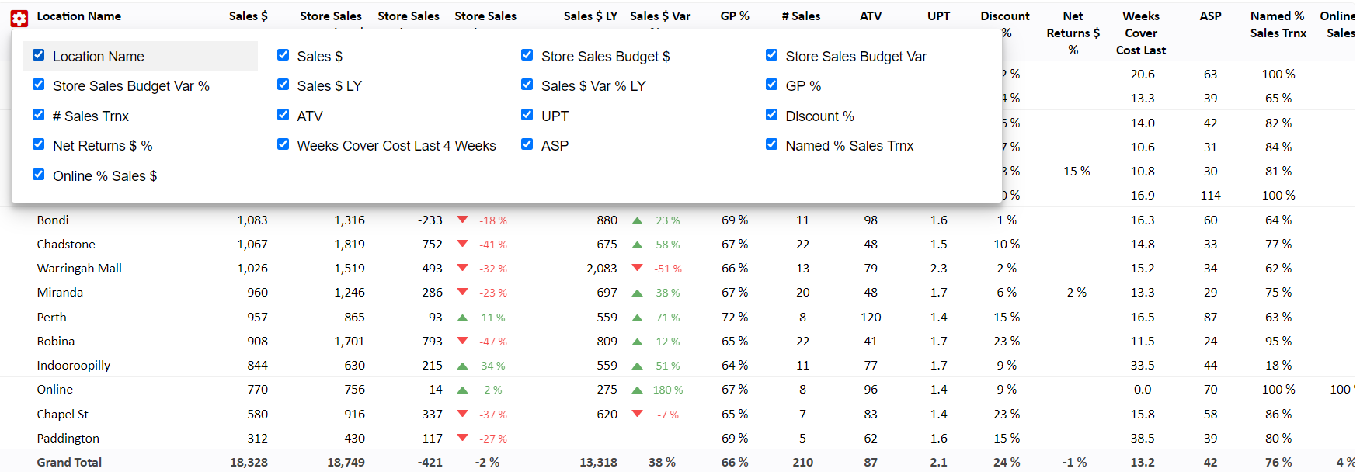The height and width of the screenshot is (472, 1360).
Task: Click the green up arrow beside Online 180 %
Action: tap(638, 390)
